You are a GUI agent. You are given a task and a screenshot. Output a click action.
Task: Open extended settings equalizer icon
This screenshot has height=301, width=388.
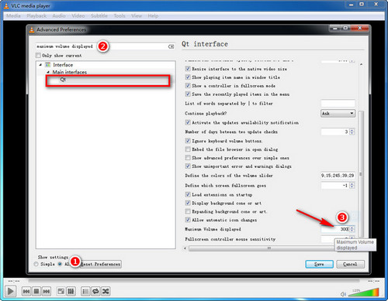[x=71, y=292]
